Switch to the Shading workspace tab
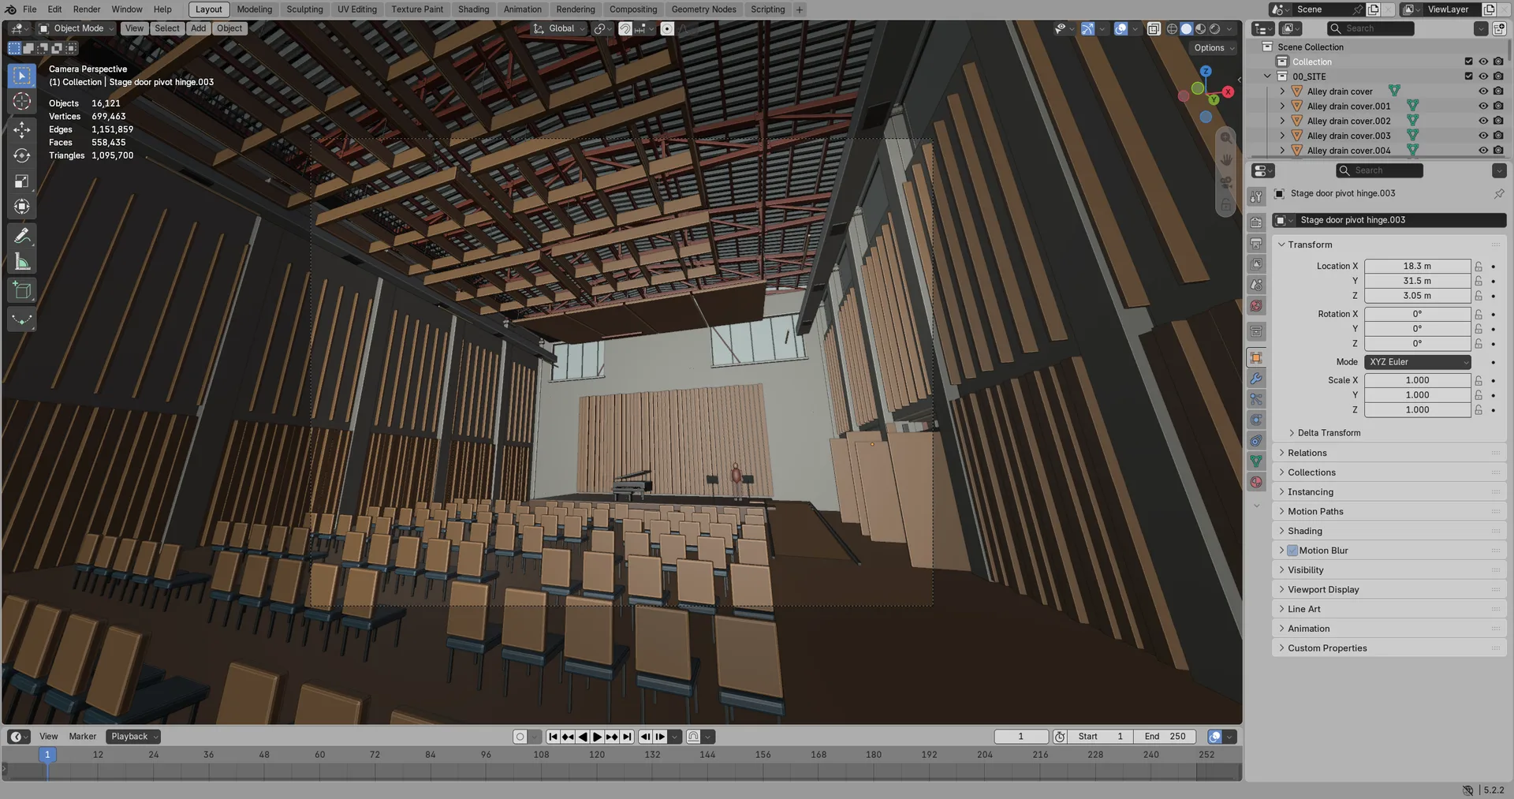This screenshot has height=799, width=1514. [473, 9]
